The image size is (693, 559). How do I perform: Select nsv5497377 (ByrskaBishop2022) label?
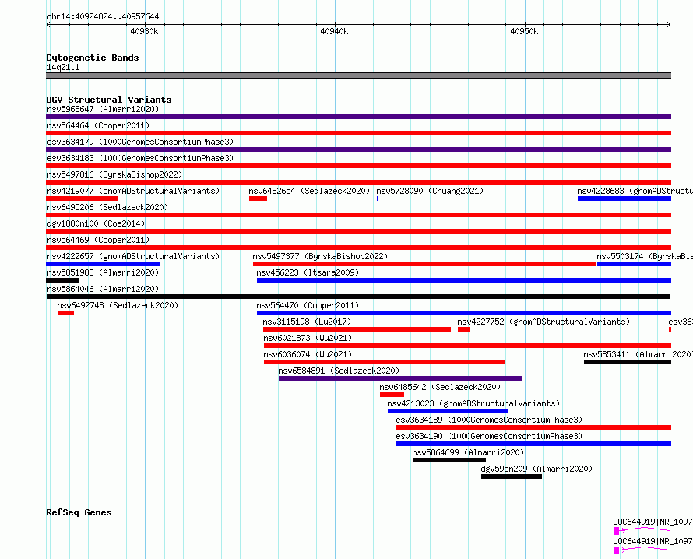click(320, 256)
